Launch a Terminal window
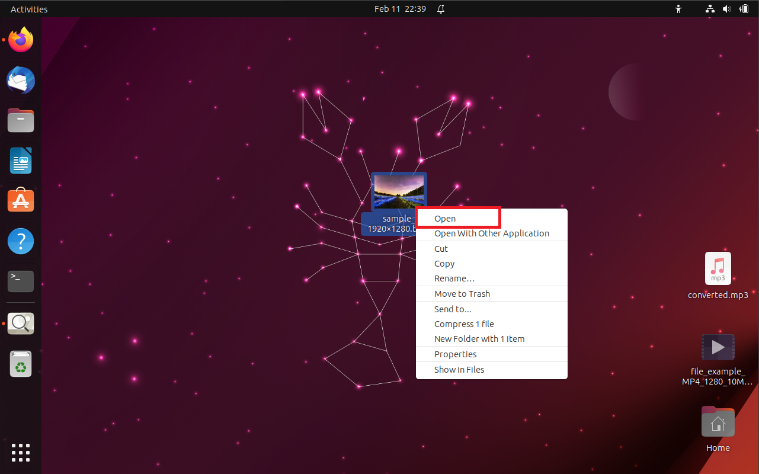The width and height of the screenshot is (759, 474). click(x=20, y=281)
